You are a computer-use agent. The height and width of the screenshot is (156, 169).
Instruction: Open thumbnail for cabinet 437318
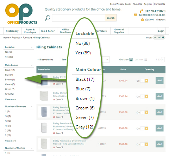(x=44, y=112)
